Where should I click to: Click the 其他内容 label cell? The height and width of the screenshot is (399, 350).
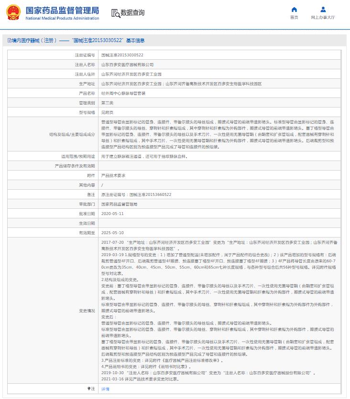point(53,185)
